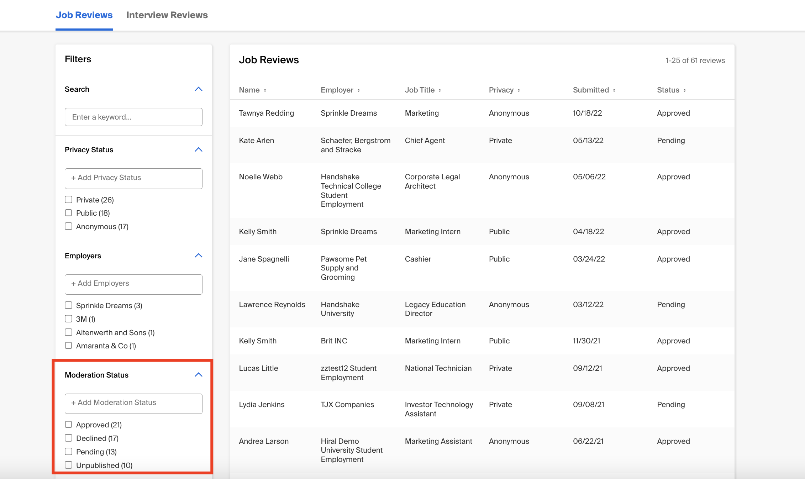Open the Add Employers dropdown field
805x479 pixels.
tap(133, 284)
